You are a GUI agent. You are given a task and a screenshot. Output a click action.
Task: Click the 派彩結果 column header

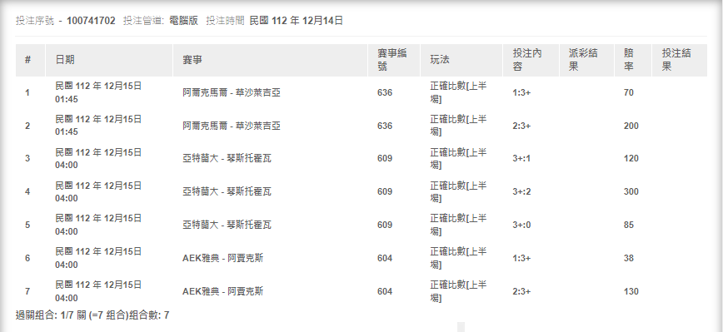(586, 60)
